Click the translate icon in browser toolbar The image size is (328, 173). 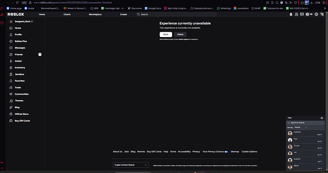click(x=286, y=3)
